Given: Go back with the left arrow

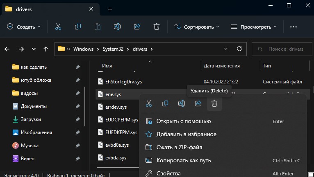Looking at the screenshot, I should (x=7, y=49).
